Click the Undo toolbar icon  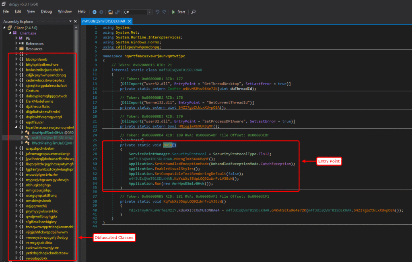coord(157,12)
